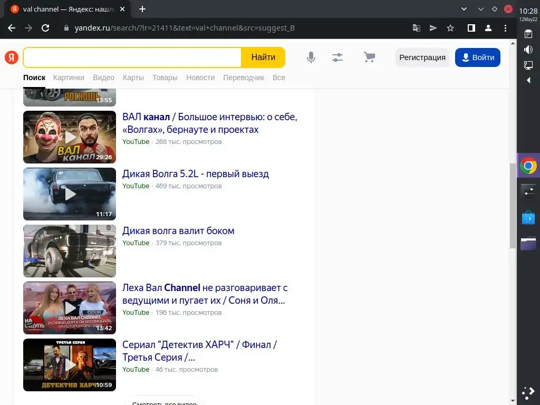Toggle browser side panel icon

click(471, 28)
